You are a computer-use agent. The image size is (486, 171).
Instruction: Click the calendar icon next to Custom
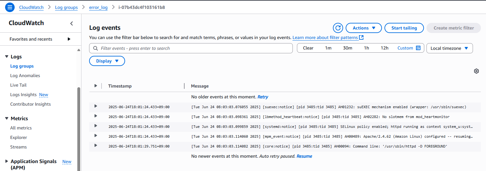point(418,48)
